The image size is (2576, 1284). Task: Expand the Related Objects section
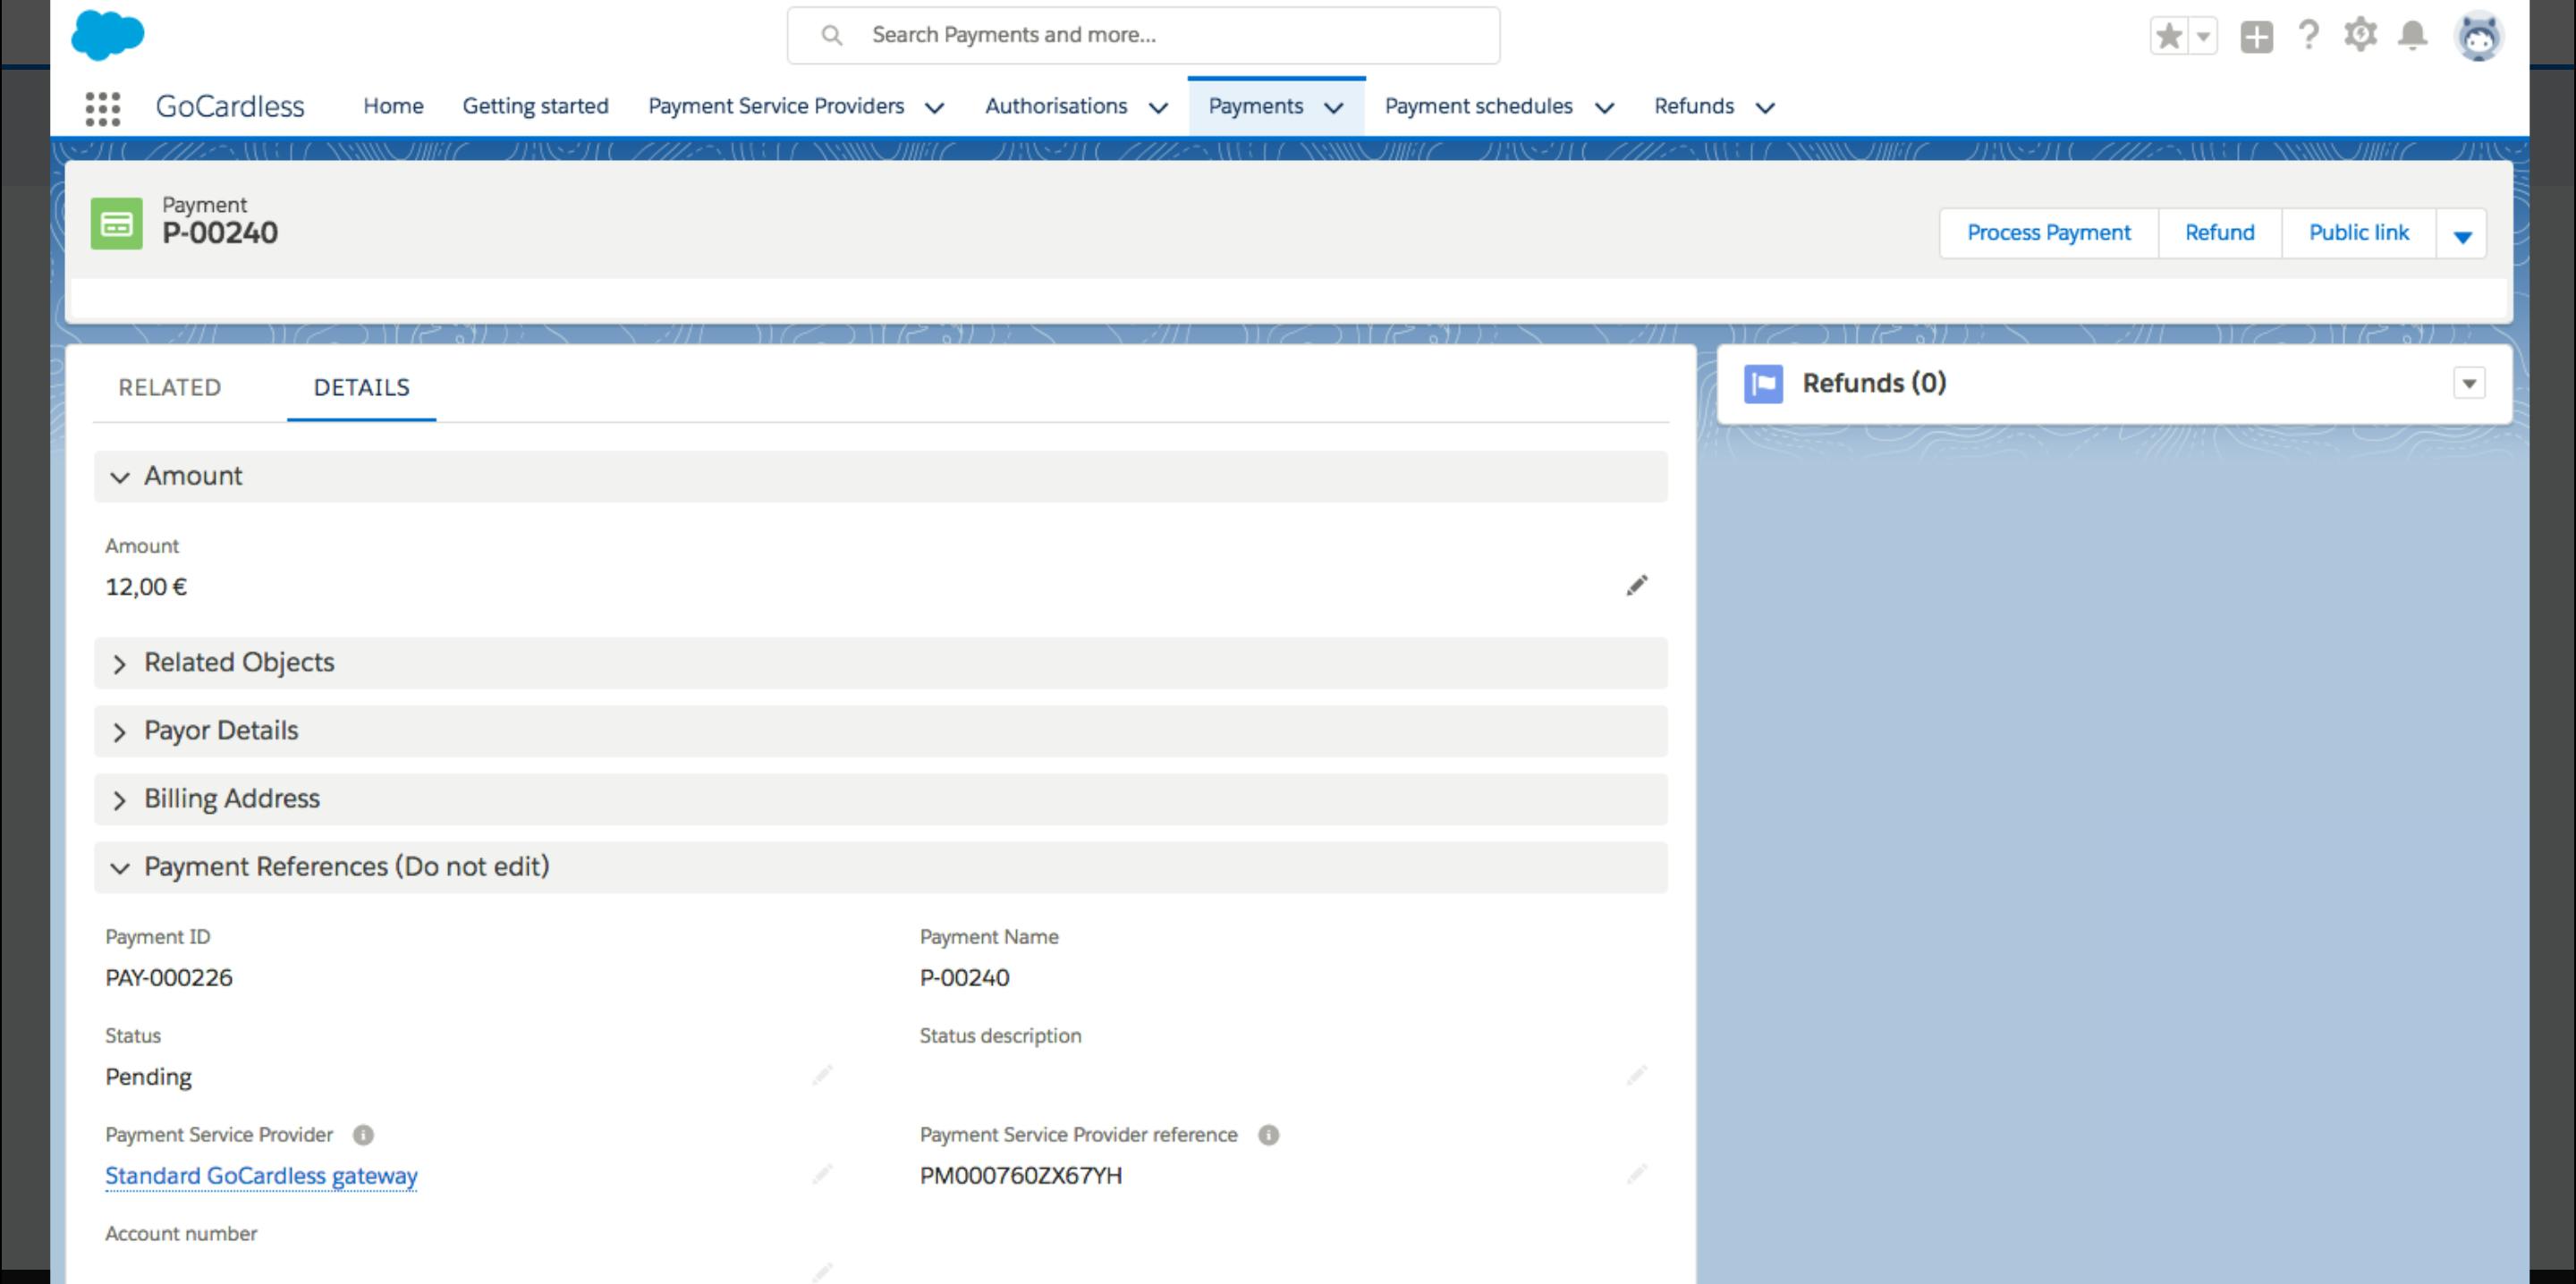click(x=239, y=663)
